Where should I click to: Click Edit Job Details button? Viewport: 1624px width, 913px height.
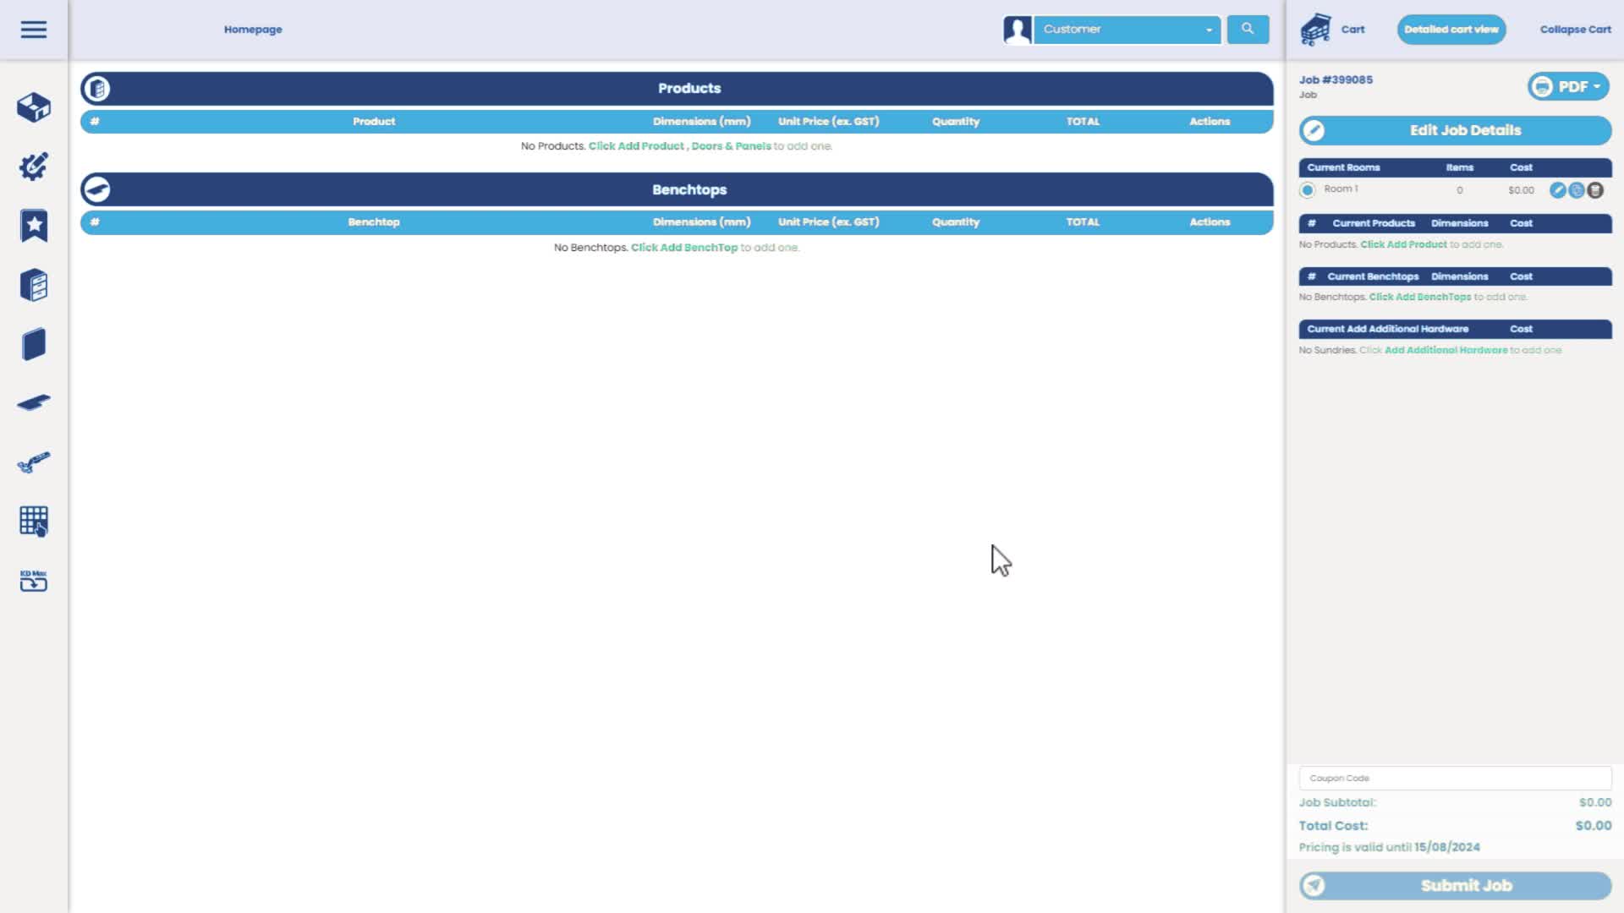(1456, 130)
